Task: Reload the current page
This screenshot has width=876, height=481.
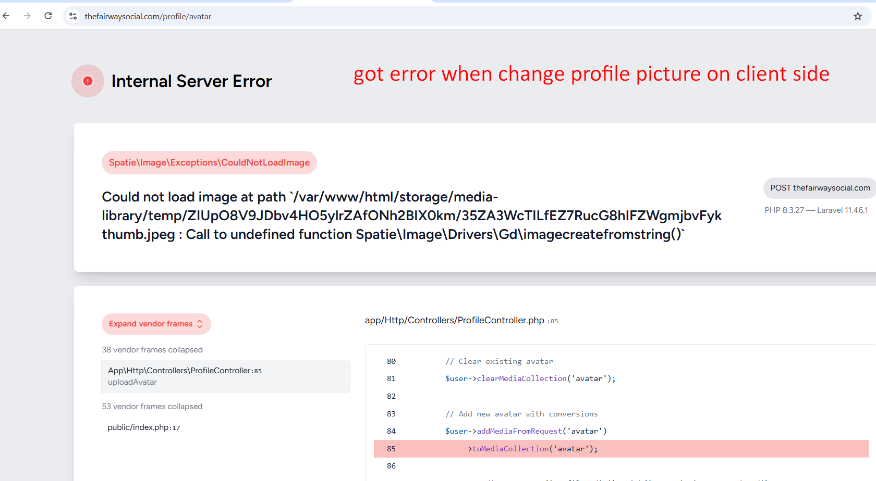Action: pos(48,16)
